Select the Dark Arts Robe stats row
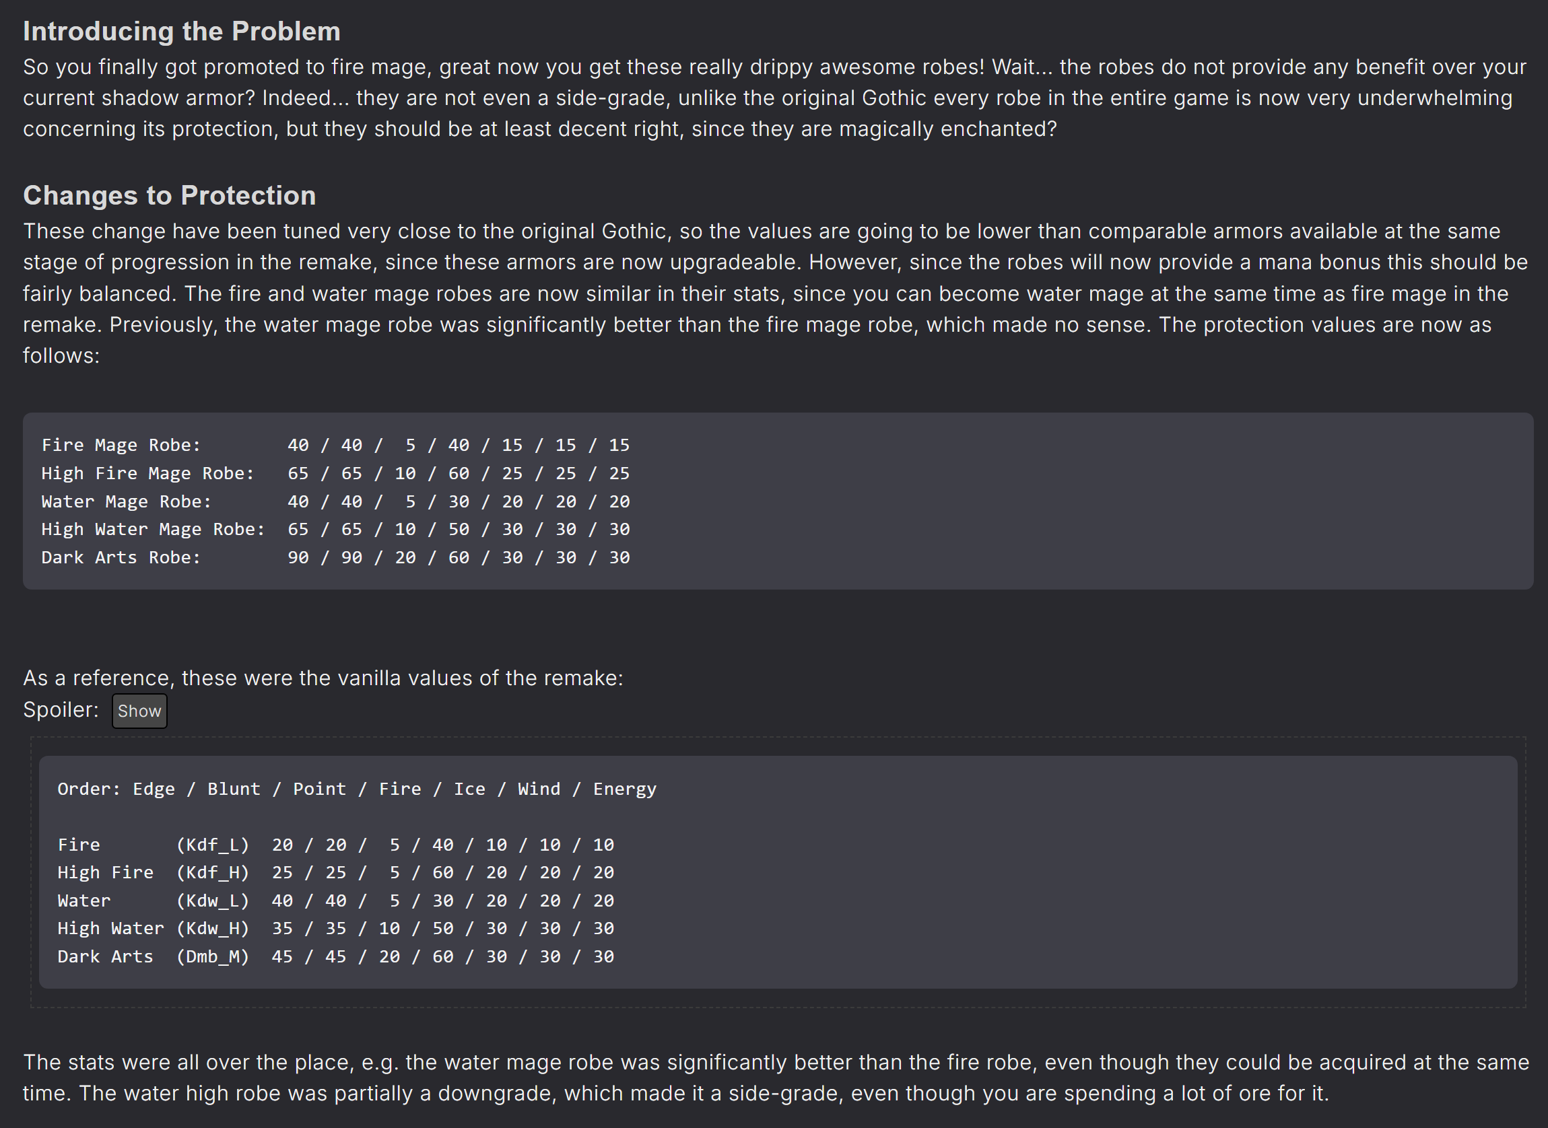 pos(335,557)
